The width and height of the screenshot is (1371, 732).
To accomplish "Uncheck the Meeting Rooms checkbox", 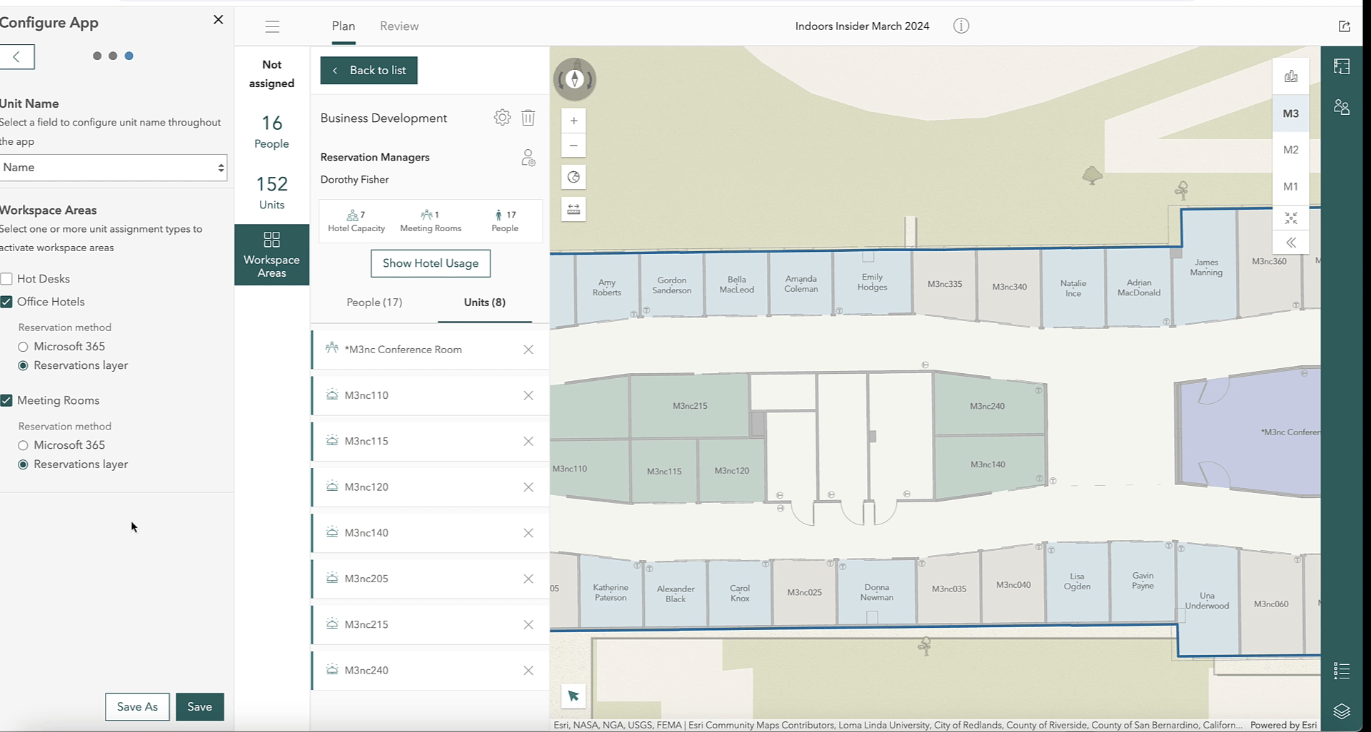I will click(7, 400).
